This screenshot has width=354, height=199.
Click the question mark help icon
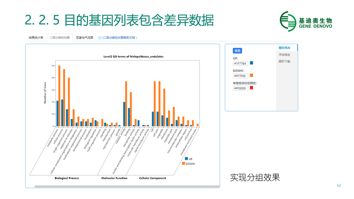(99, 38)
